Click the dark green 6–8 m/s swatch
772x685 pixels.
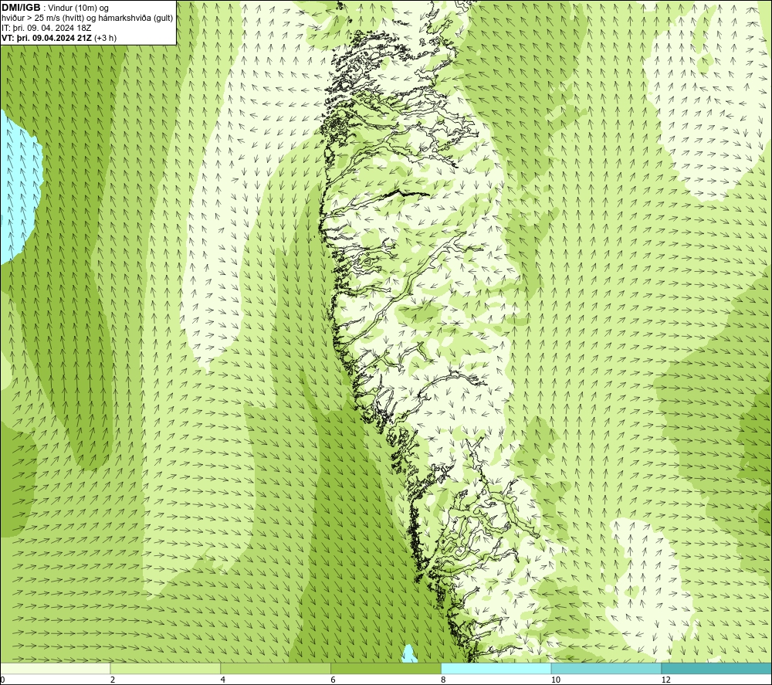click(x=385, y=668)
